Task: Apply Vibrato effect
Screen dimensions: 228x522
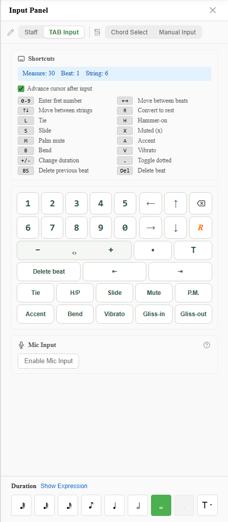Action: coord(115,314)
